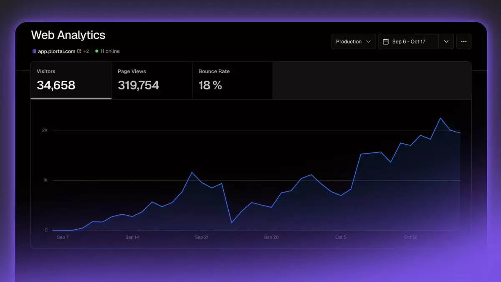Click the 2K gridline label
This screenshot has height=282, width=501.
[x=45, y=130]
